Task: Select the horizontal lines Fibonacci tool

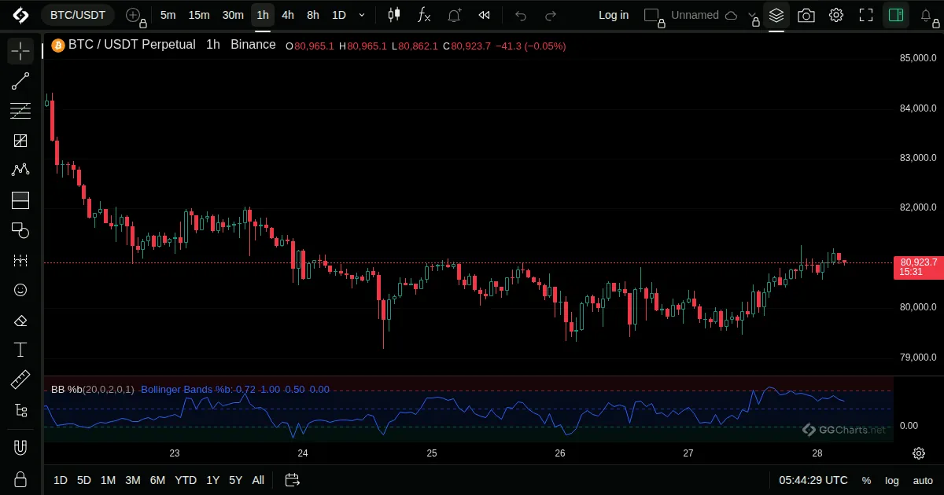Action: click(x=20, y=111)
